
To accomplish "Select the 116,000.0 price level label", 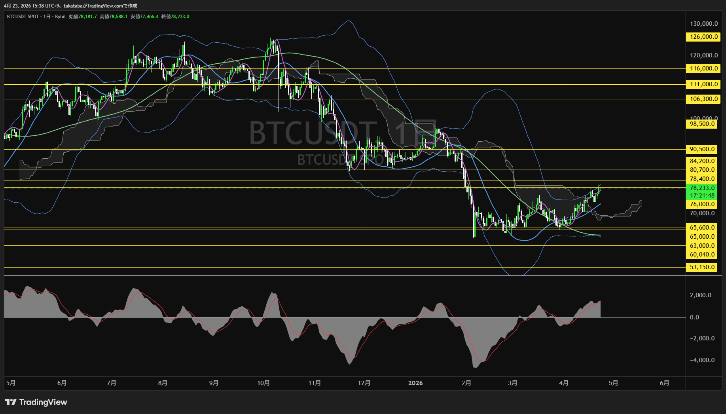I will tap(703, 68).
